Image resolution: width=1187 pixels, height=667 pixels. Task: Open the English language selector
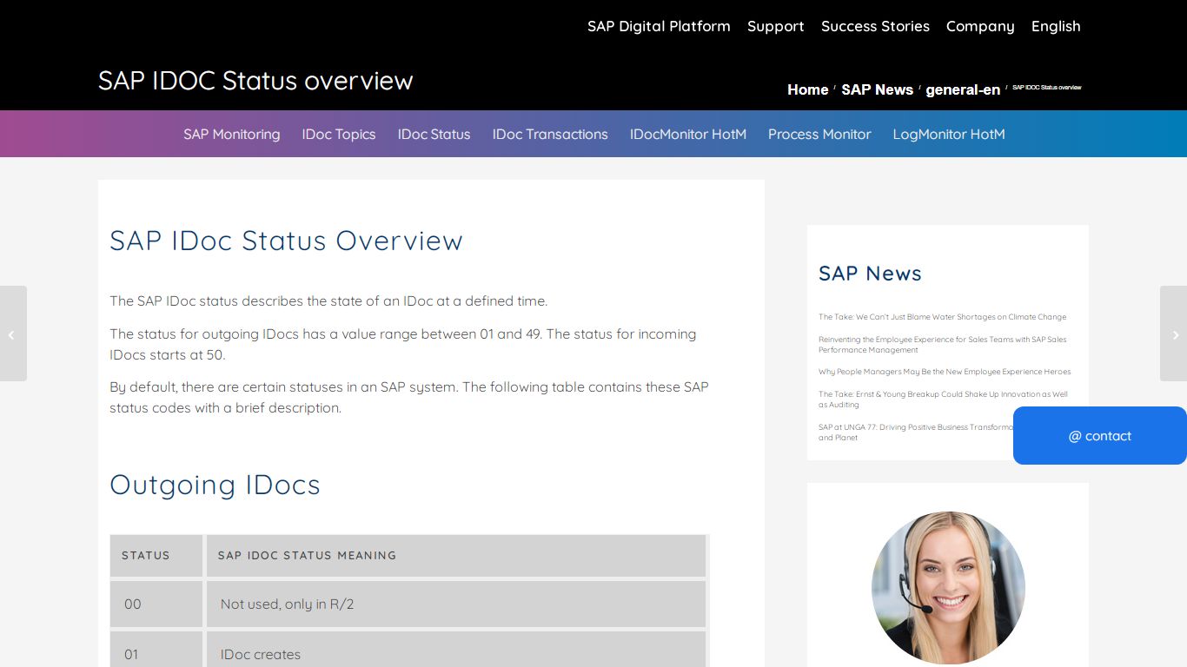coord(1056,26)
